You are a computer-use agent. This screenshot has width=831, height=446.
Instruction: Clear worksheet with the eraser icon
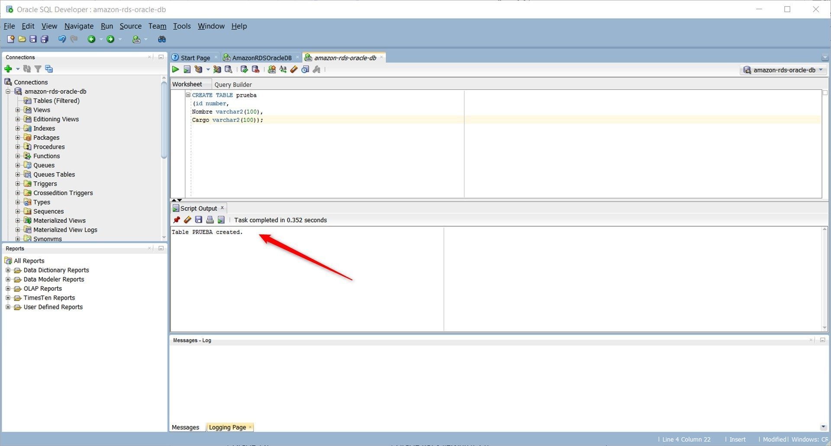tap(294, 69)
